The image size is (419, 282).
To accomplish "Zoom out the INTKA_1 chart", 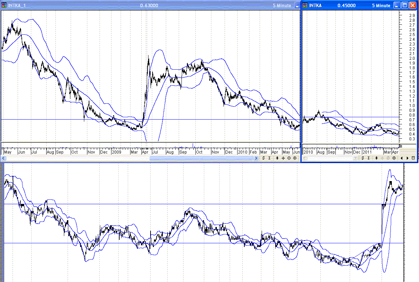I will 289,158.
